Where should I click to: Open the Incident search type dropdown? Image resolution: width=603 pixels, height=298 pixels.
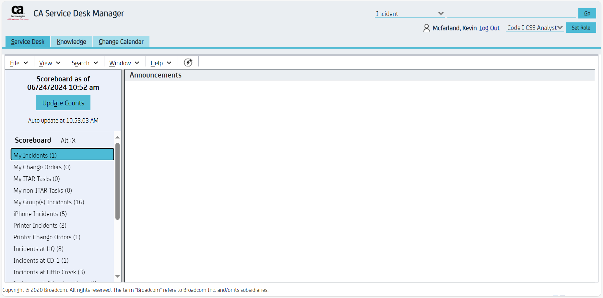tap(410, 14)
